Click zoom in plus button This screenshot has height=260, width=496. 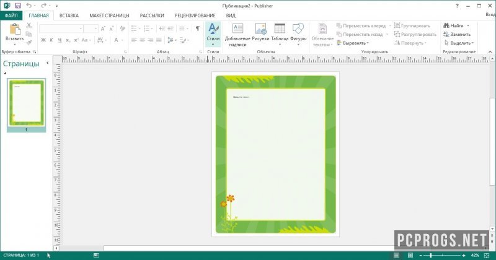coord(464,255)
